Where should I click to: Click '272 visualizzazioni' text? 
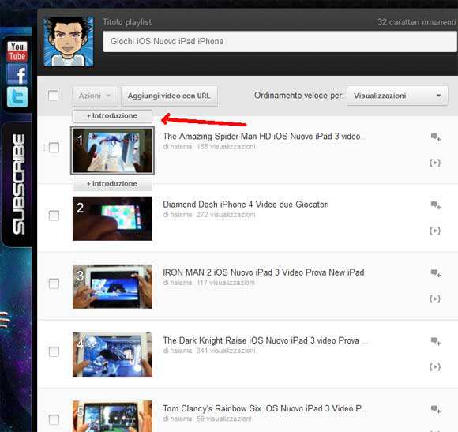click(226, 215)
